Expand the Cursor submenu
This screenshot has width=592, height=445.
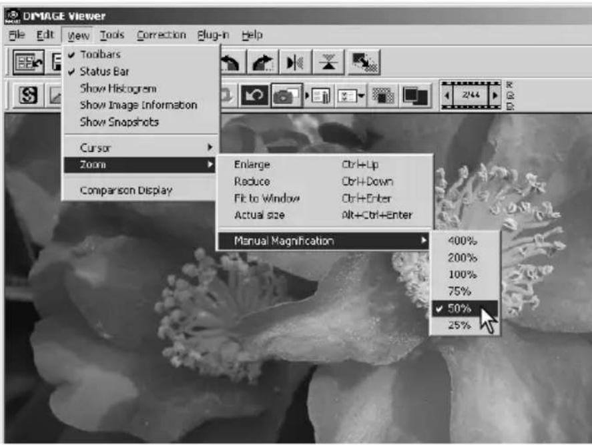coord(140,147)
